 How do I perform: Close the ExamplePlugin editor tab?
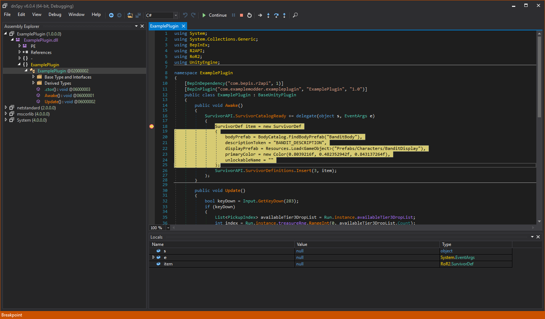point(183,26)
